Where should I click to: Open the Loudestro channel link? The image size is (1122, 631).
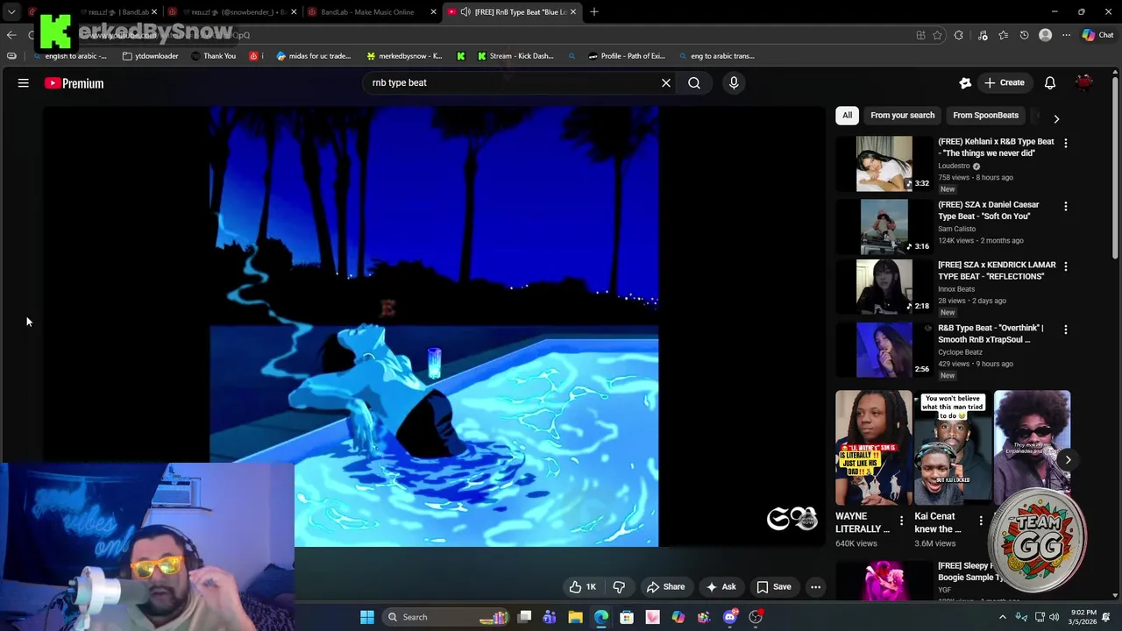[954, 166]
